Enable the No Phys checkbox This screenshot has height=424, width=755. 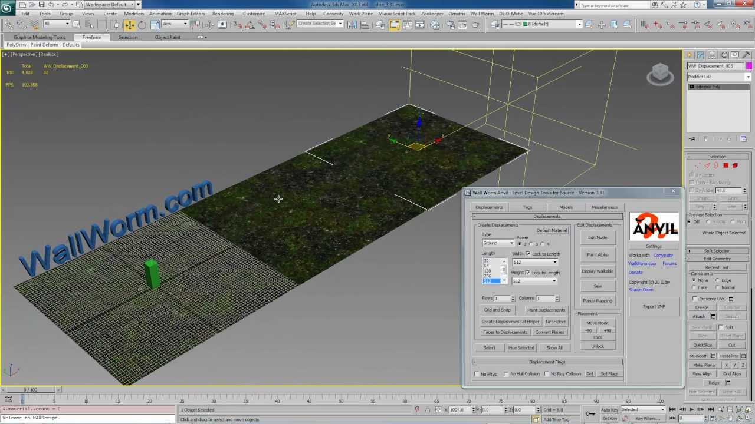click(477, 374)
